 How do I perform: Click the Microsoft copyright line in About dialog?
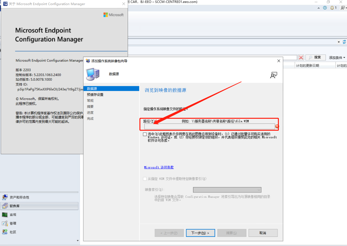coord(38,99)
